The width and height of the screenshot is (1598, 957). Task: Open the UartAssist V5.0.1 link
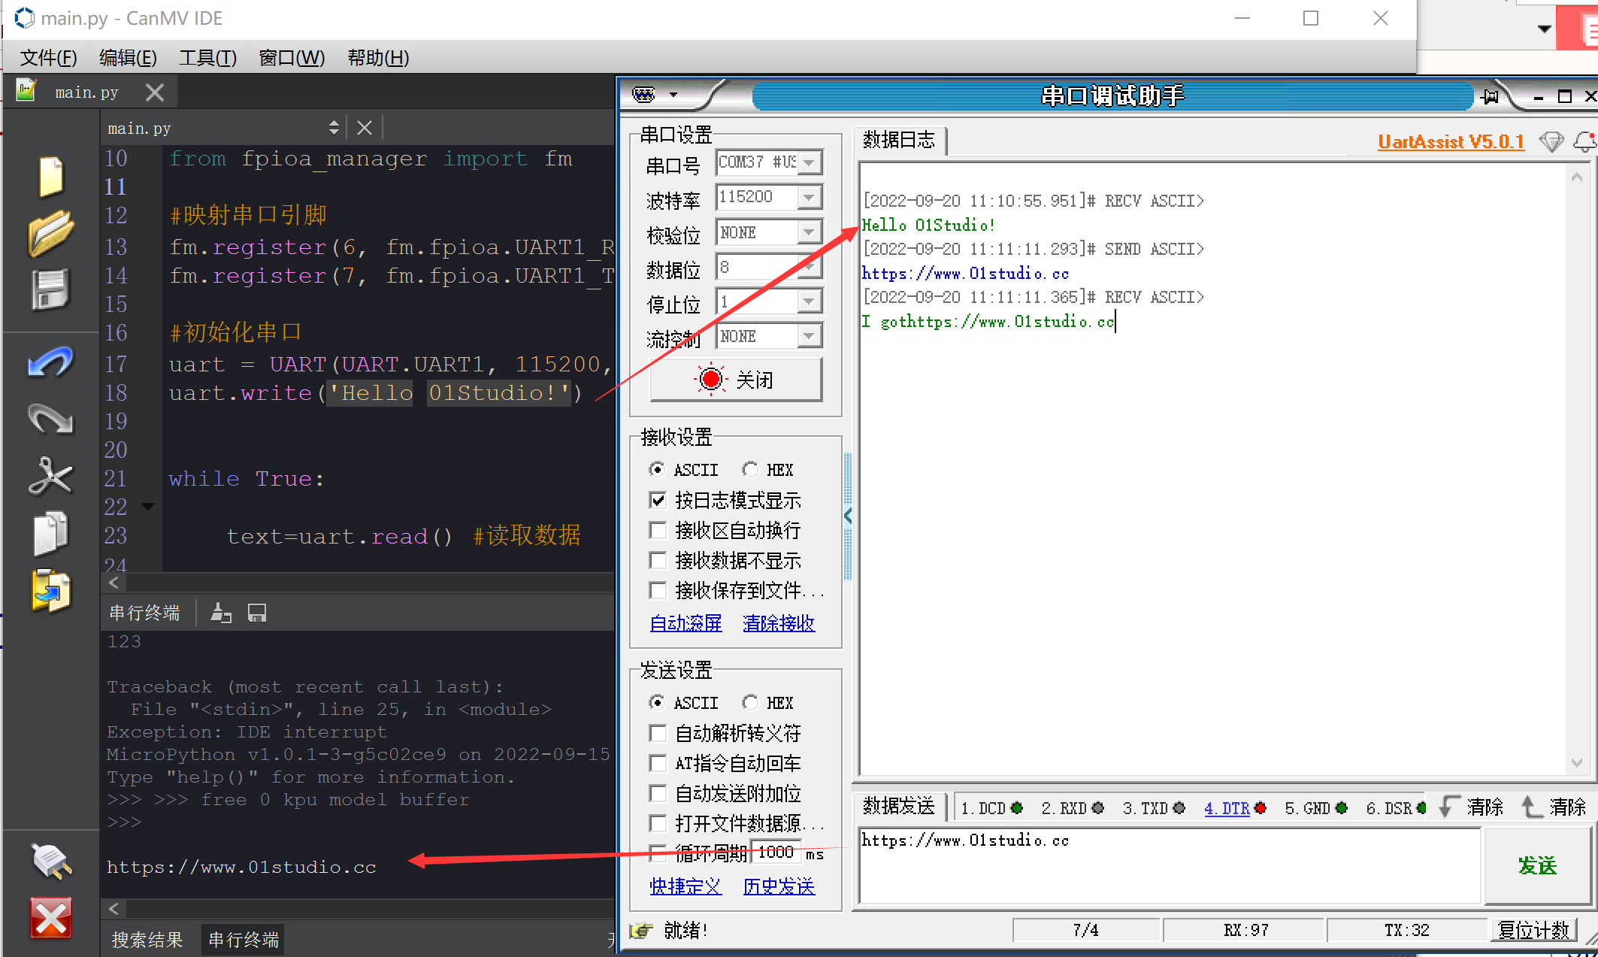[x=1451, y=142]
